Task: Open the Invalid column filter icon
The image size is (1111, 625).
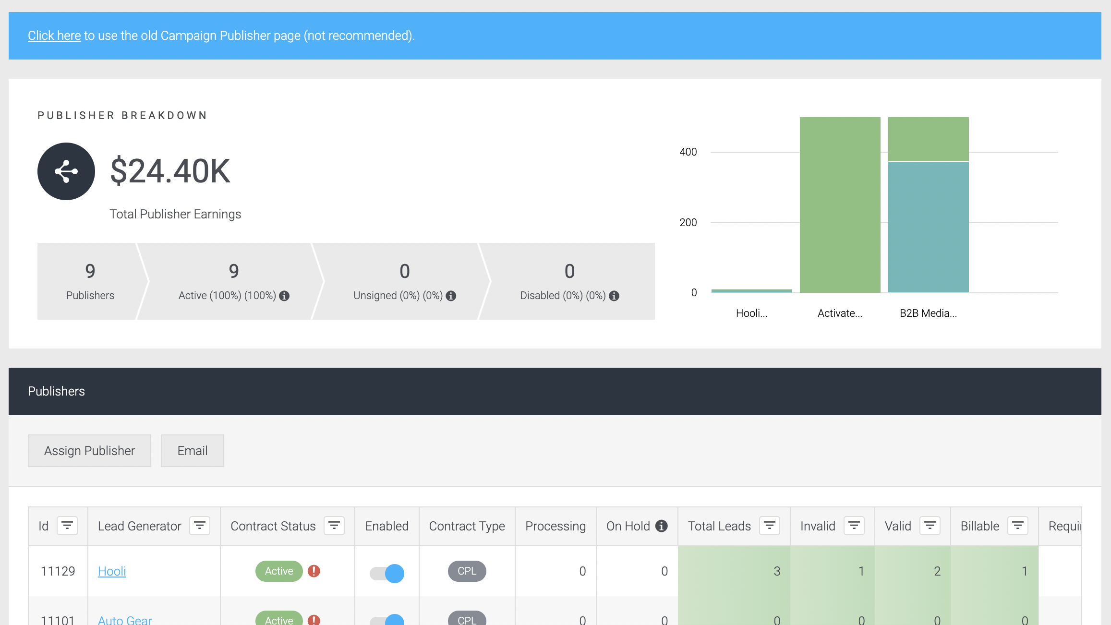Action: click(x=854, y=526)
